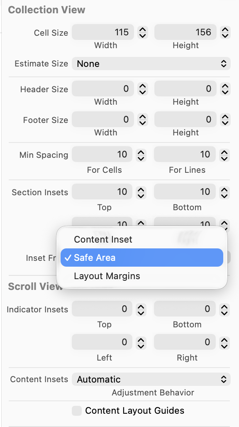This screenshot has height=427, width=239.
Task: Click the Indicator Insets Bottom stepper
Action: 224,309
